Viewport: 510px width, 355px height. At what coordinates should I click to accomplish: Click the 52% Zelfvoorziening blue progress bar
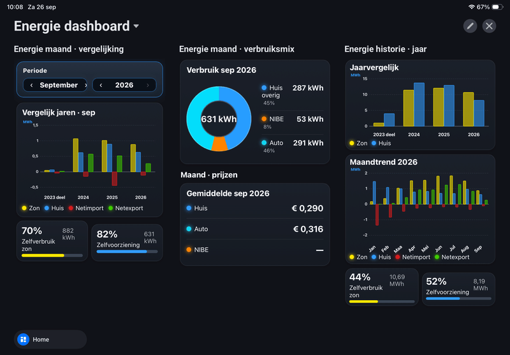[458, 298]
